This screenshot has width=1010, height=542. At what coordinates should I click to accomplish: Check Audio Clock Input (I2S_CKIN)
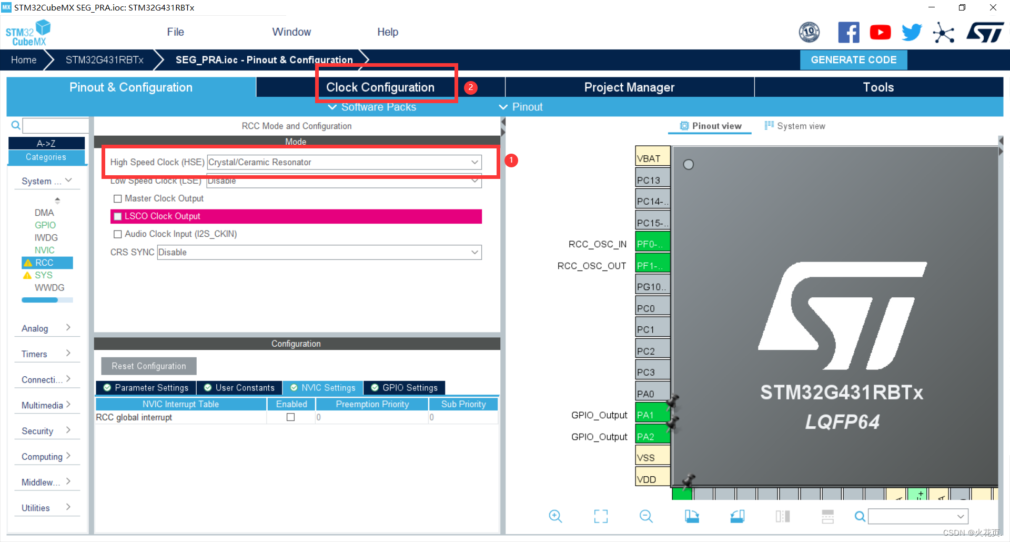pyautogui.click(x=118, y=234)
